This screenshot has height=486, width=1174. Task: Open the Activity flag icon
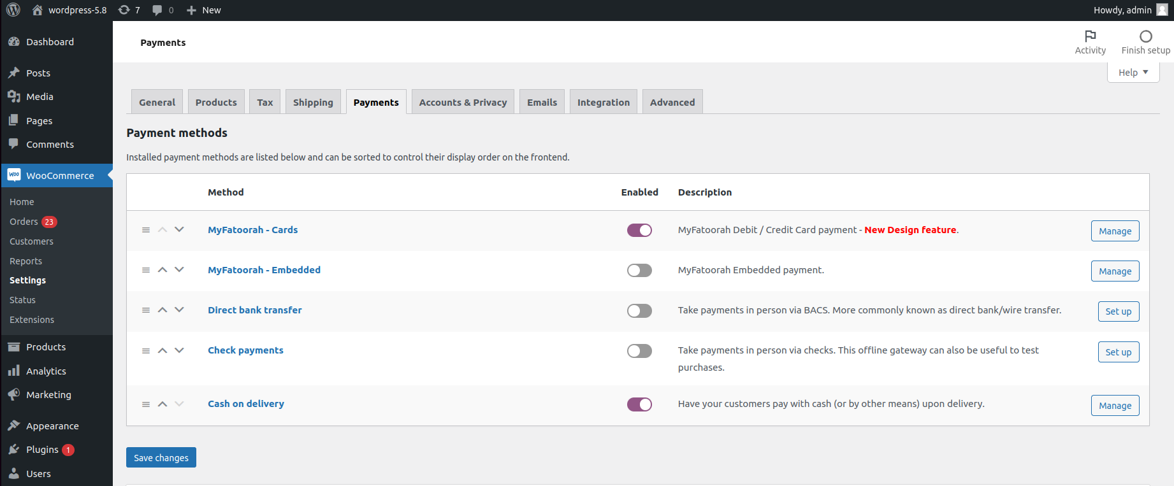(x=1091, y=36)
